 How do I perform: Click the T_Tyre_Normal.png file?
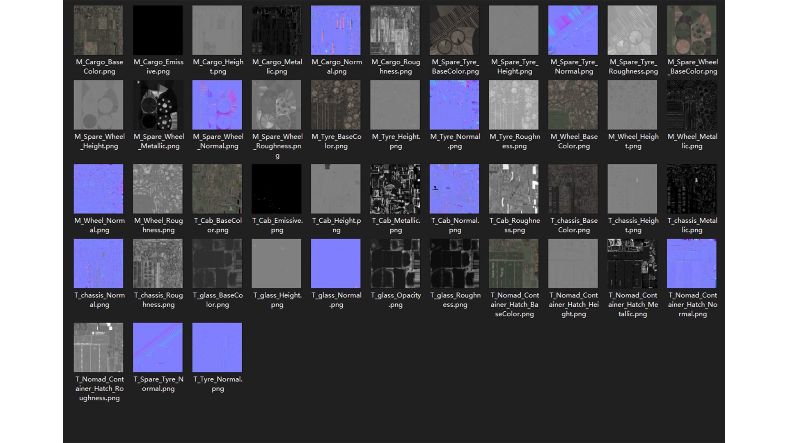[x=217, y=348]
